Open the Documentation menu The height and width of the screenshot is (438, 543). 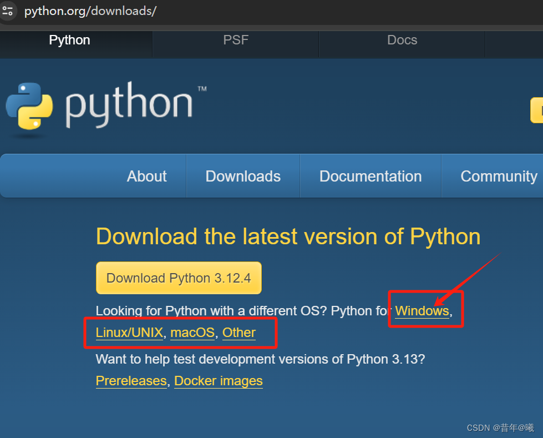(x=370, y=176)
